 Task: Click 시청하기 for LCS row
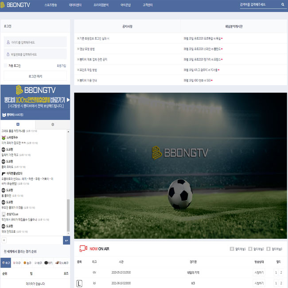click(259, 283)
